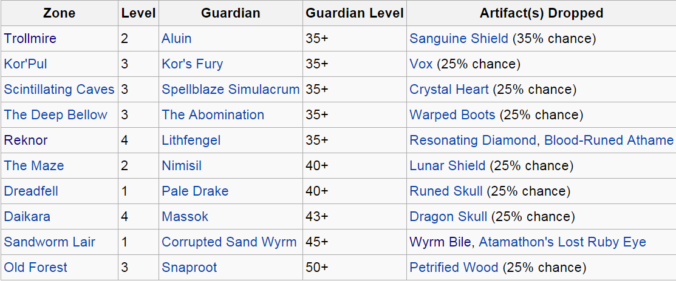The image size is (676, 281).
Task: Select The Maze zone link
Action: click(x=34, y=166)
